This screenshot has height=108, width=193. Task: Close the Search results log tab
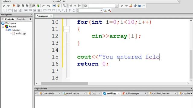(x=85, y=94)
